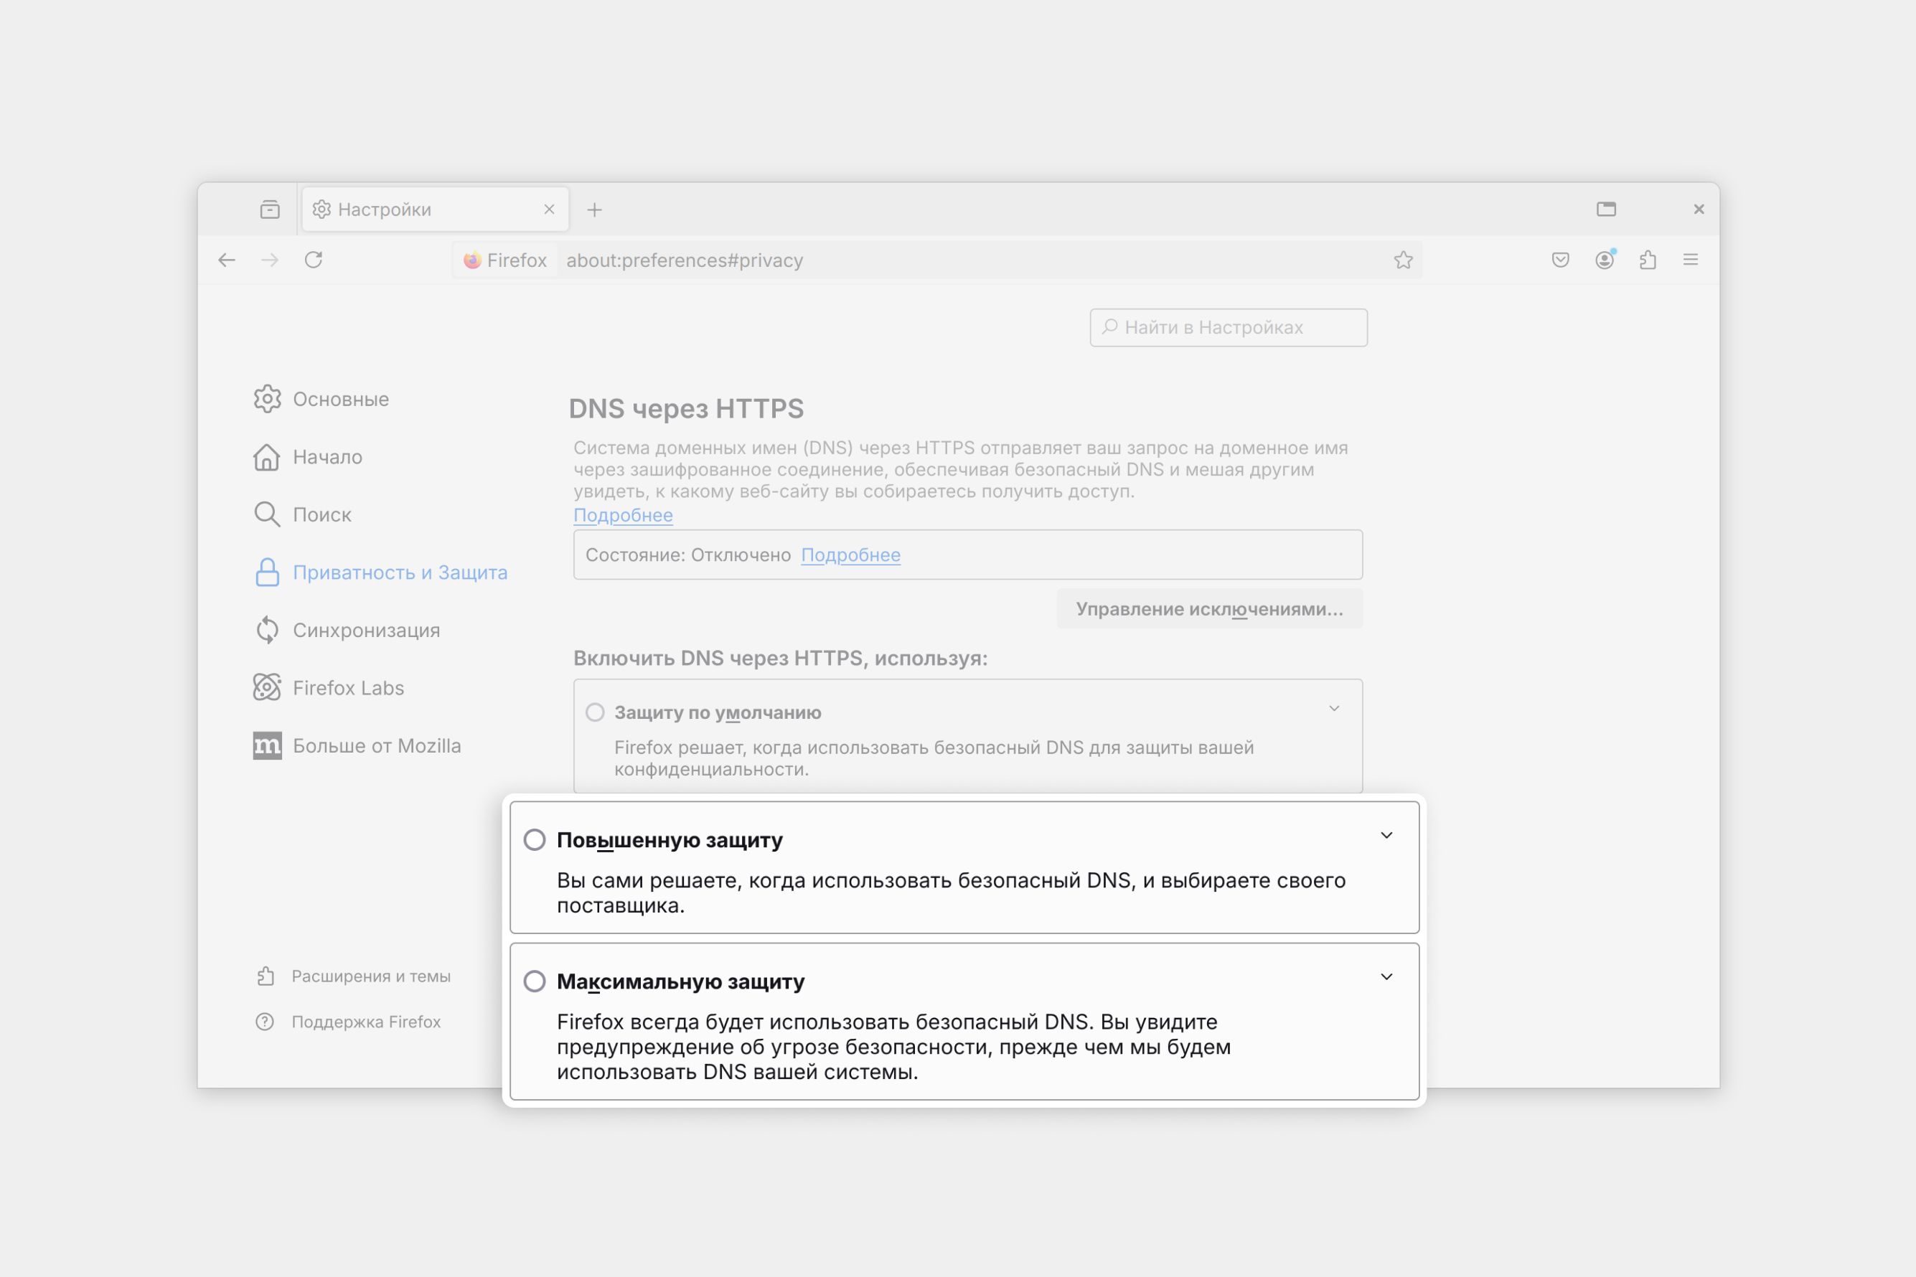Select the Повышенную защиту radio button
This screenshot has width=1916, height=1277.
point(535,839)
